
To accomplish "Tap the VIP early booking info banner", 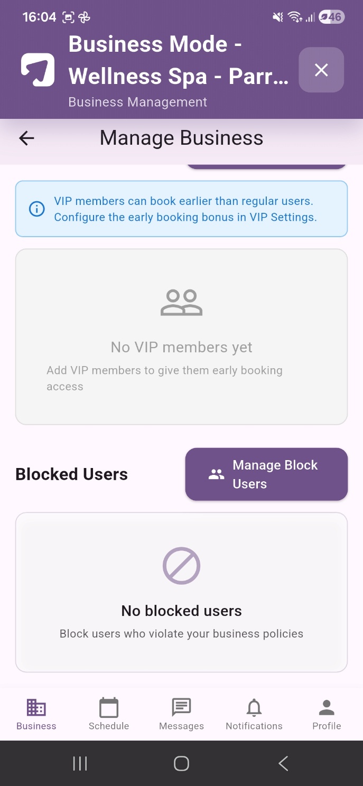I will point(181,209).
